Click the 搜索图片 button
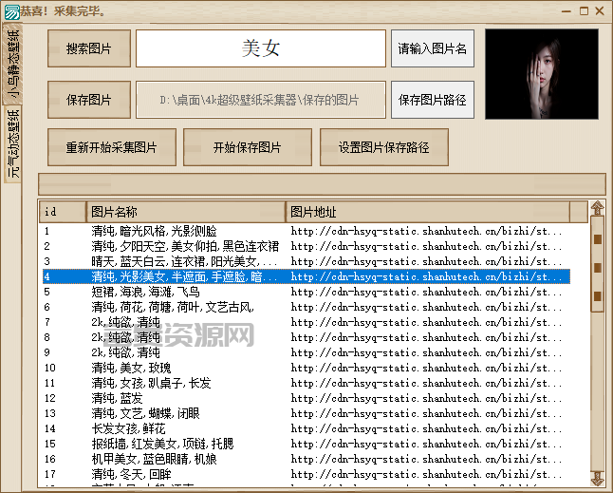 pyautogui.click(x=89, y=48)
